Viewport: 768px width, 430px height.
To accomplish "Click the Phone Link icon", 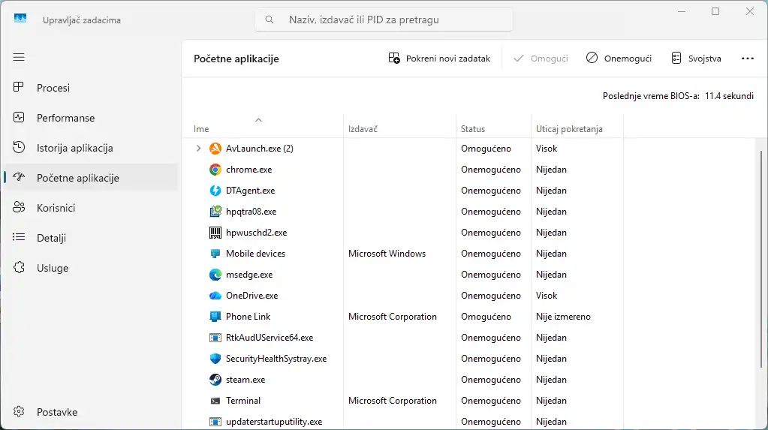I will [x=215, y=317].
